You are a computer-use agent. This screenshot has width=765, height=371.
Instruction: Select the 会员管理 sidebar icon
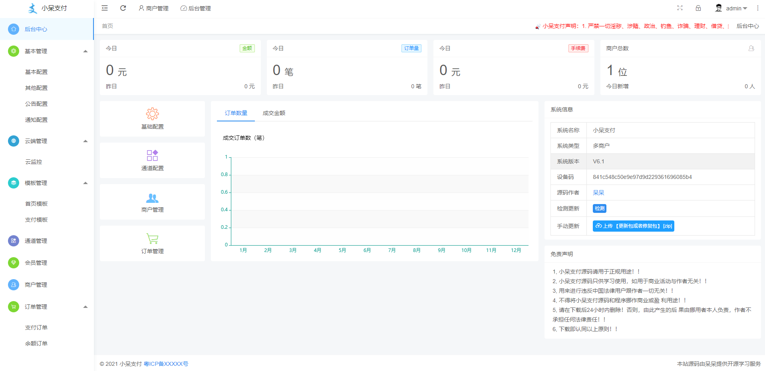[x=14, y=263]
